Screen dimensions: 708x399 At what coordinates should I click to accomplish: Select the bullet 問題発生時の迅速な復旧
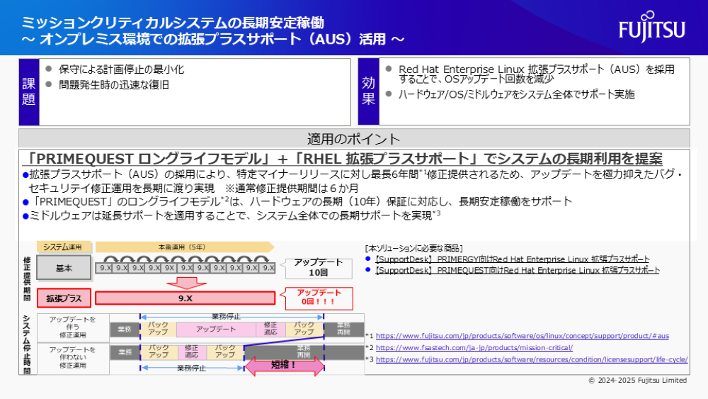(x=114, y=85)
